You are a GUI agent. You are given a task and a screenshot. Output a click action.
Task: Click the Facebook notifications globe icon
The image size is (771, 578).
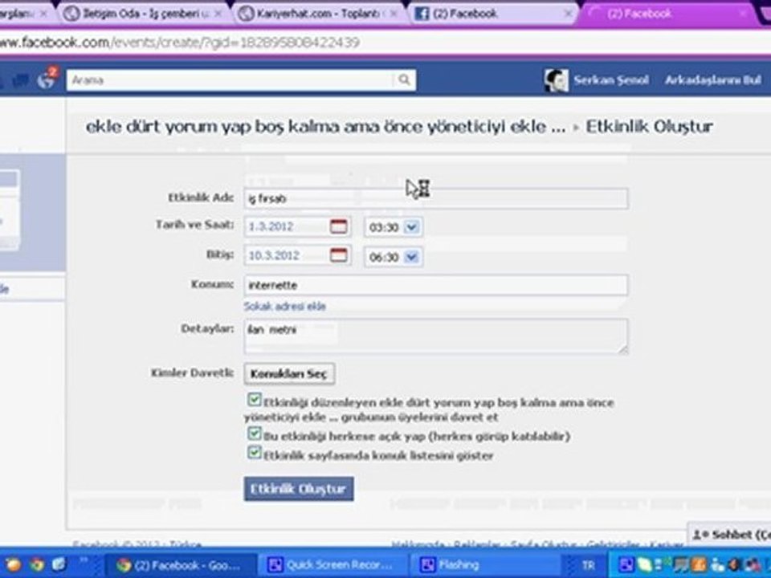pos(47,79)
